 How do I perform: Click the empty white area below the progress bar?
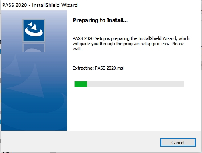click(133, 109)
